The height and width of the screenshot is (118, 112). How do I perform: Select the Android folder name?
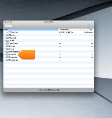tap(12, 38)
